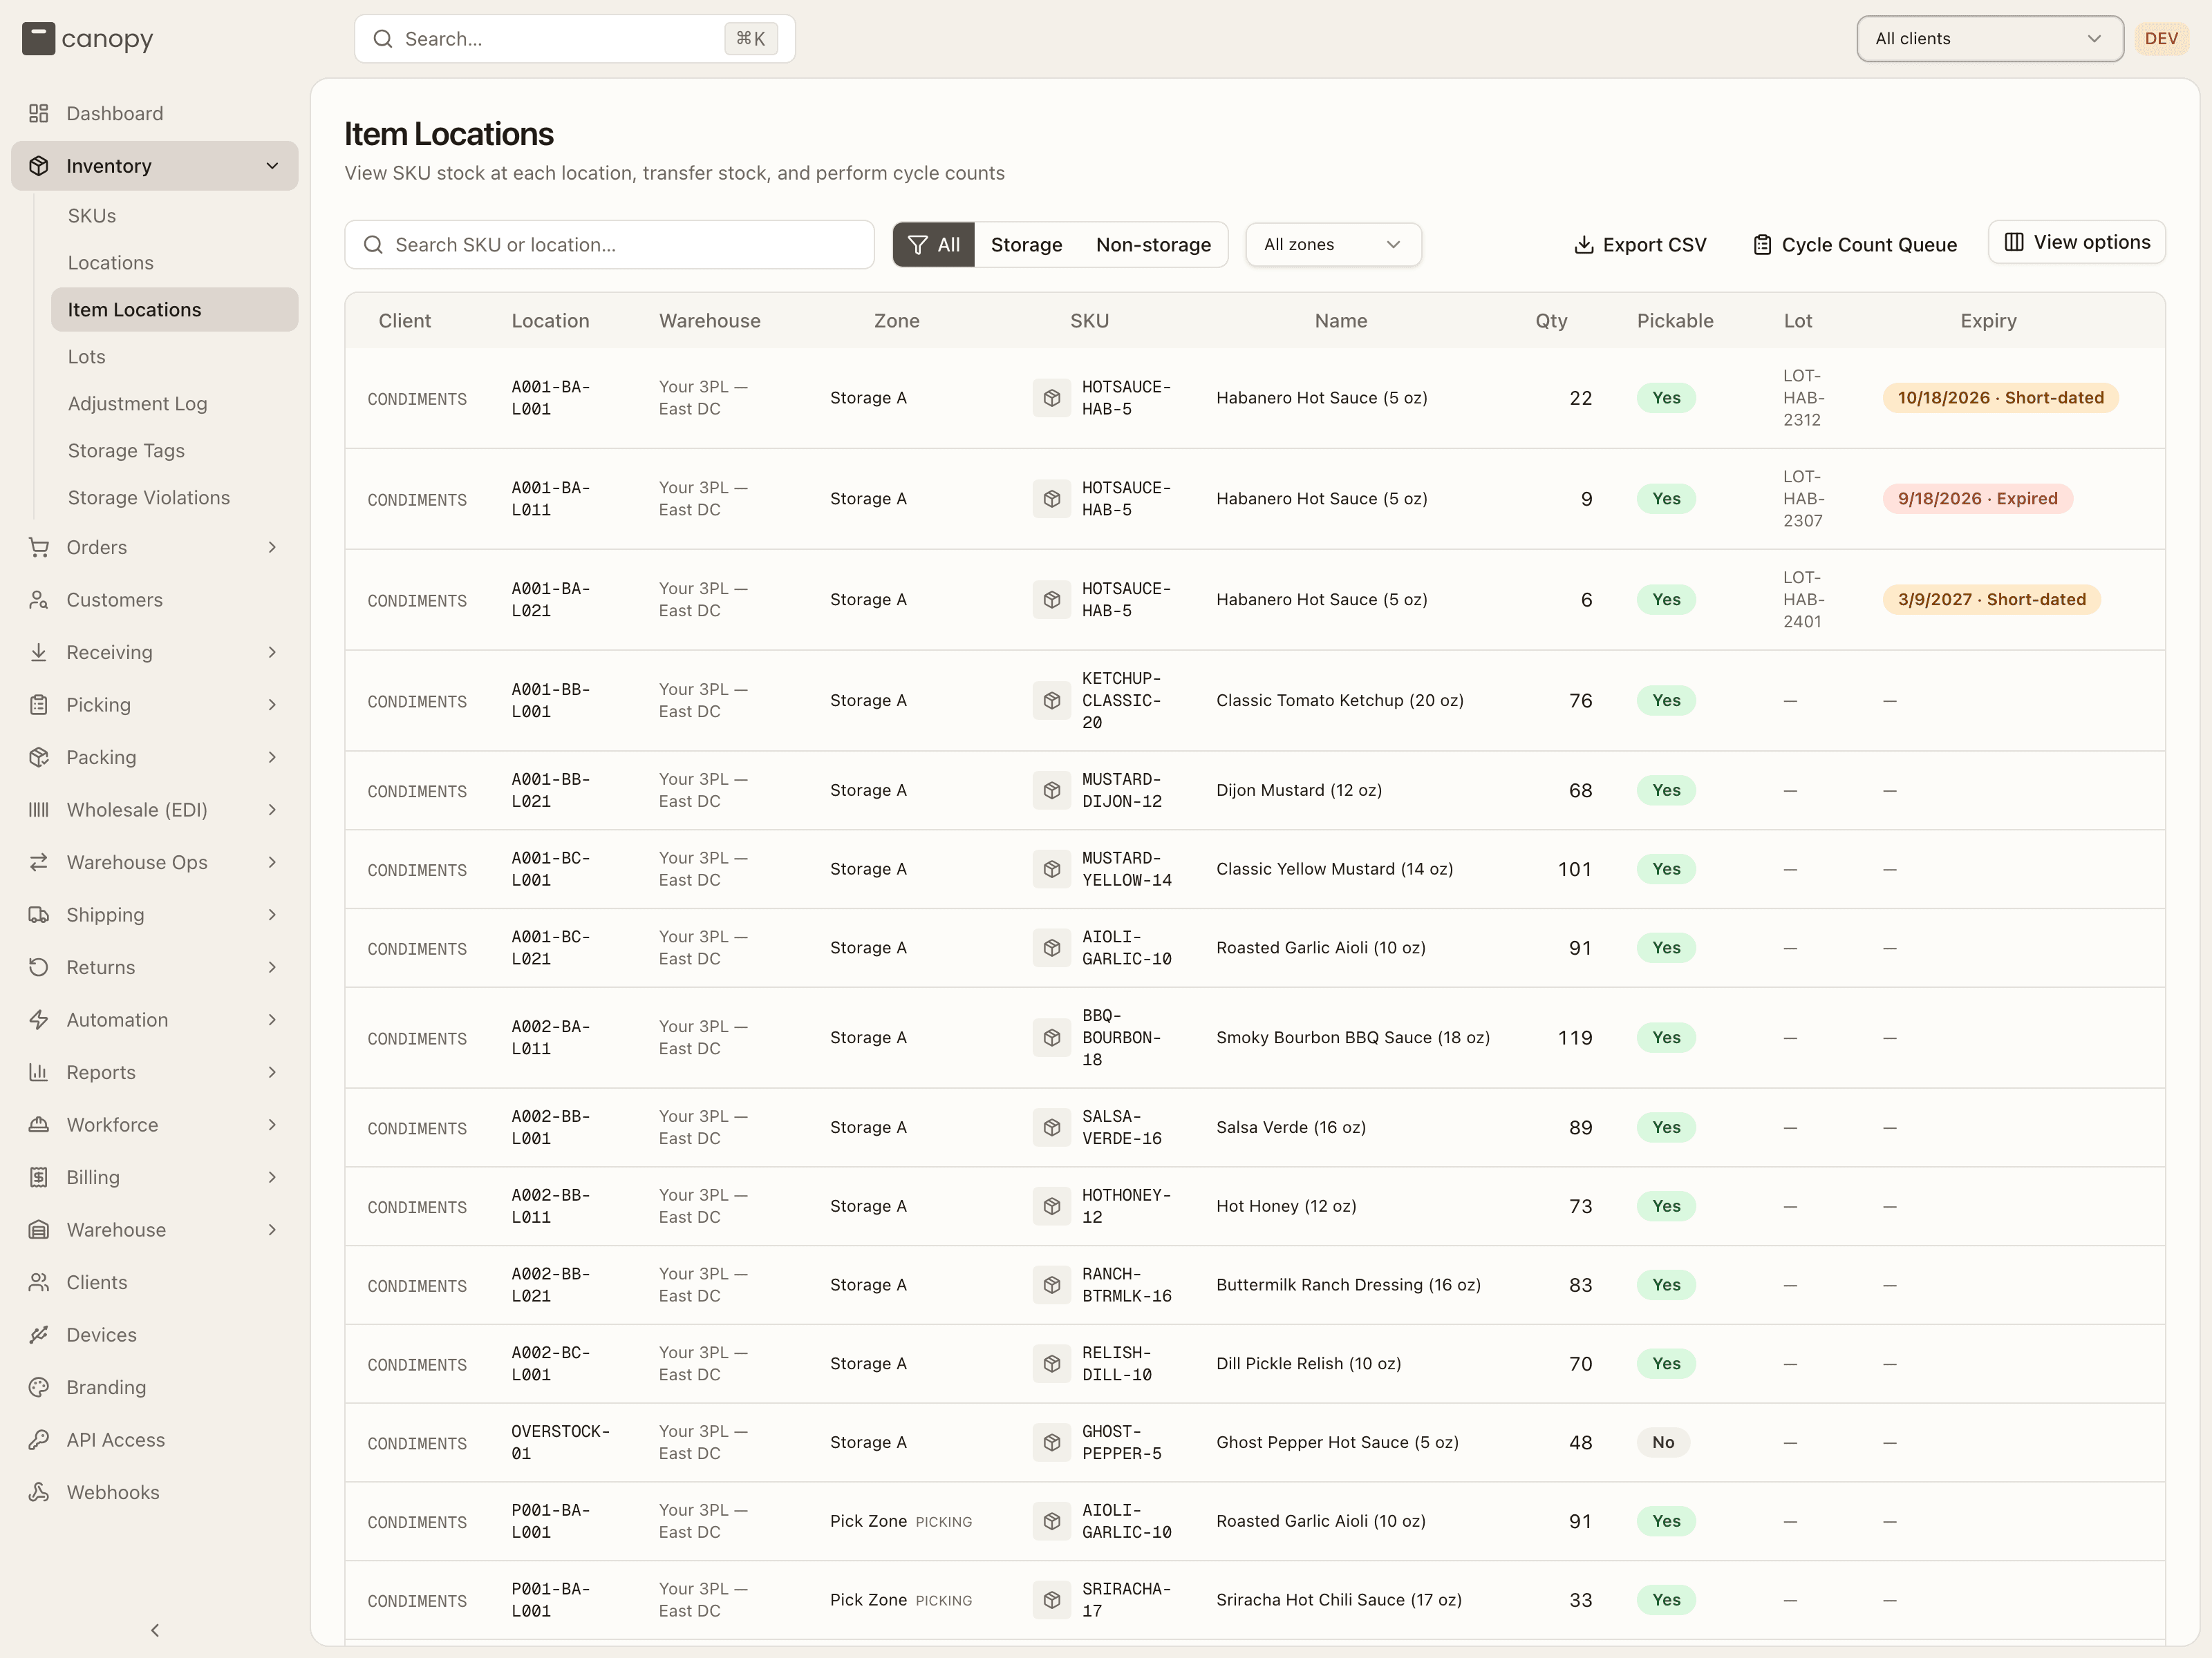Click the Search SKU or location field

(x=609, y=245)
